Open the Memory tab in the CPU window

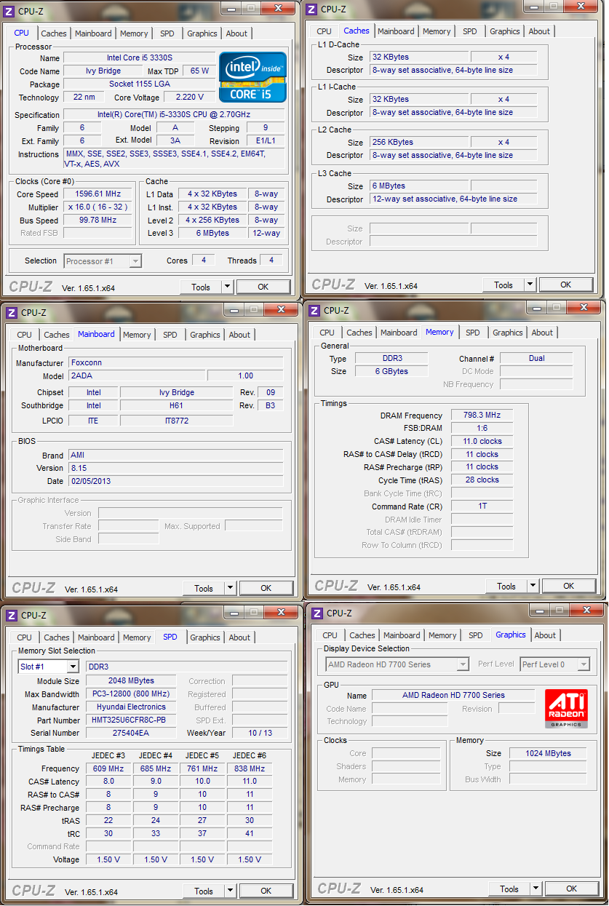(x=134, y=33)
